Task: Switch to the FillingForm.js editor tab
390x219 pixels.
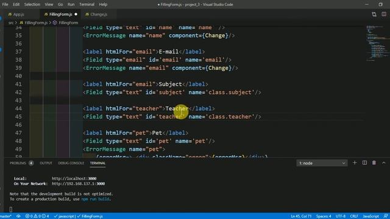Action: (x=60, y=15)
